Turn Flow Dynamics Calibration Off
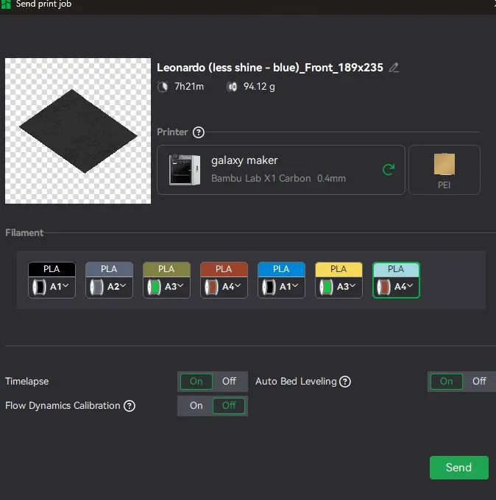 [x=229, y=406]
